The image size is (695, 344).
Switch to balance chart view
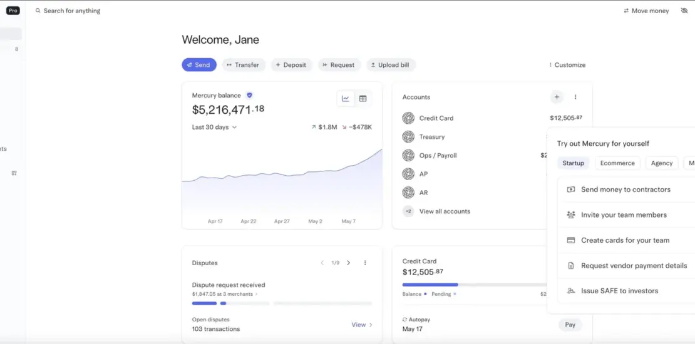[346, 99]
